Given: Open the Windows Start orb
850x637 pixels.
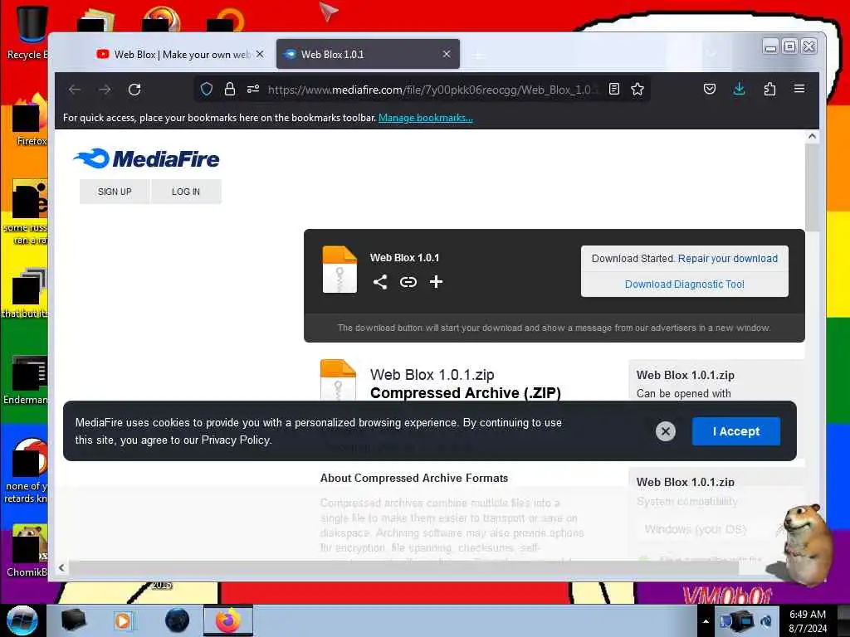Looking at the screenshot, I should point(22,620).
